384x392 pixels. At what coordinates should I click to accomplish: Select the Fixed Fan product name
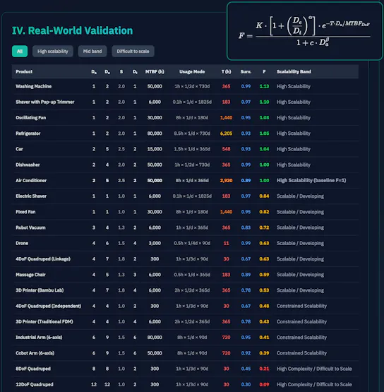click(25, 212)
